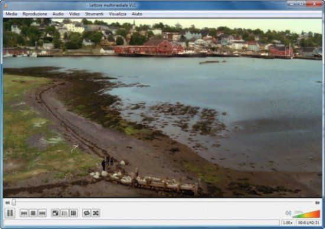Skip to next media track

click(42, 213)
